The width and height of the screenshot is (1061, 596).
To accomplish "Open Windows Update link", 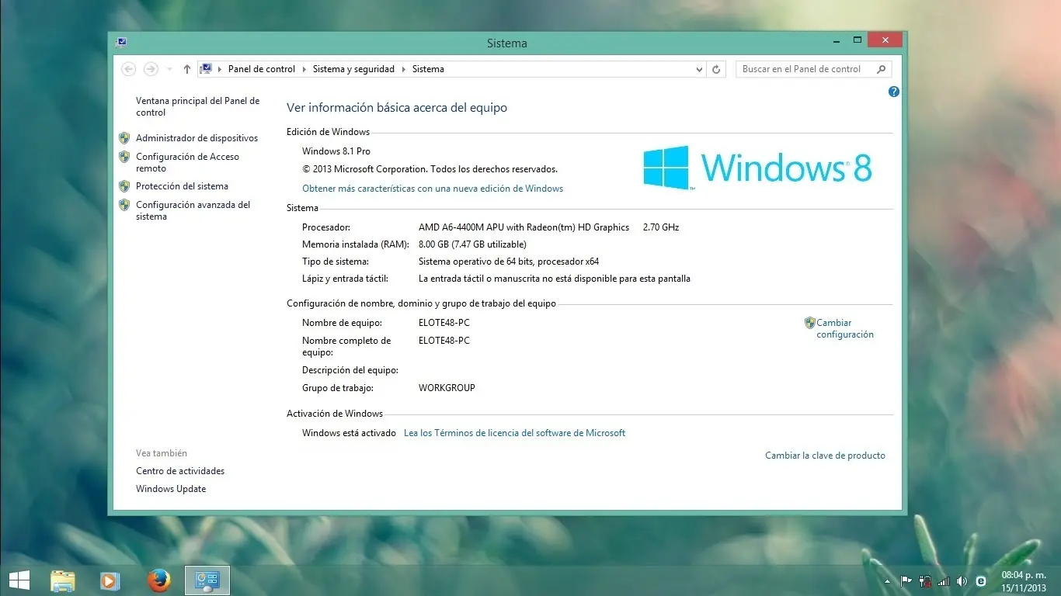I will pyautogui.click(x=171, y=489).
